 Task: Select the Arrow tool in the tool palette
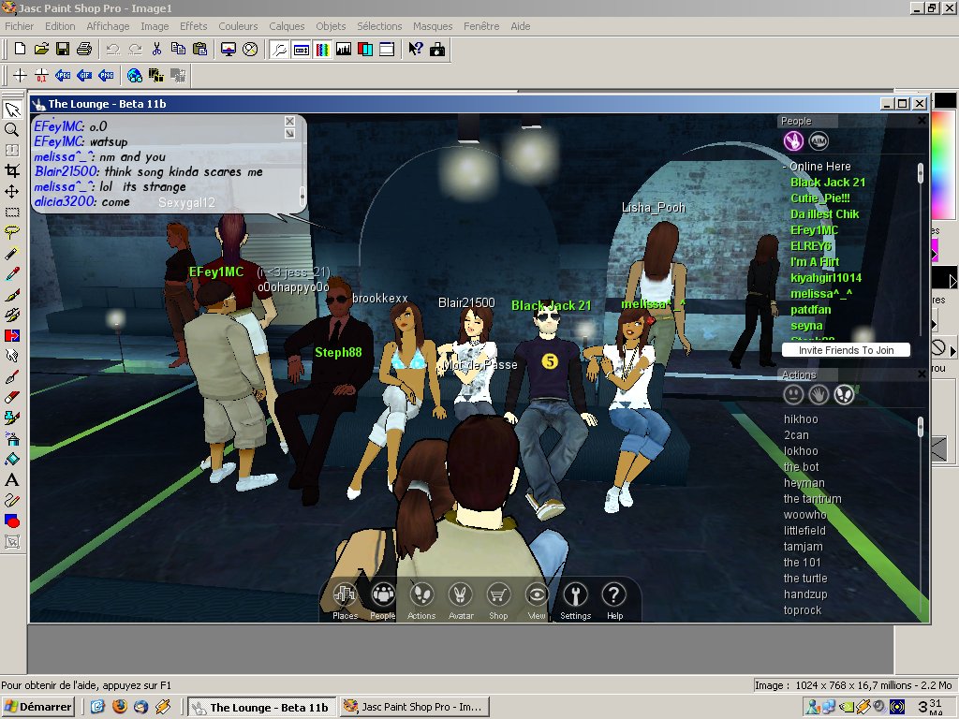12,110
